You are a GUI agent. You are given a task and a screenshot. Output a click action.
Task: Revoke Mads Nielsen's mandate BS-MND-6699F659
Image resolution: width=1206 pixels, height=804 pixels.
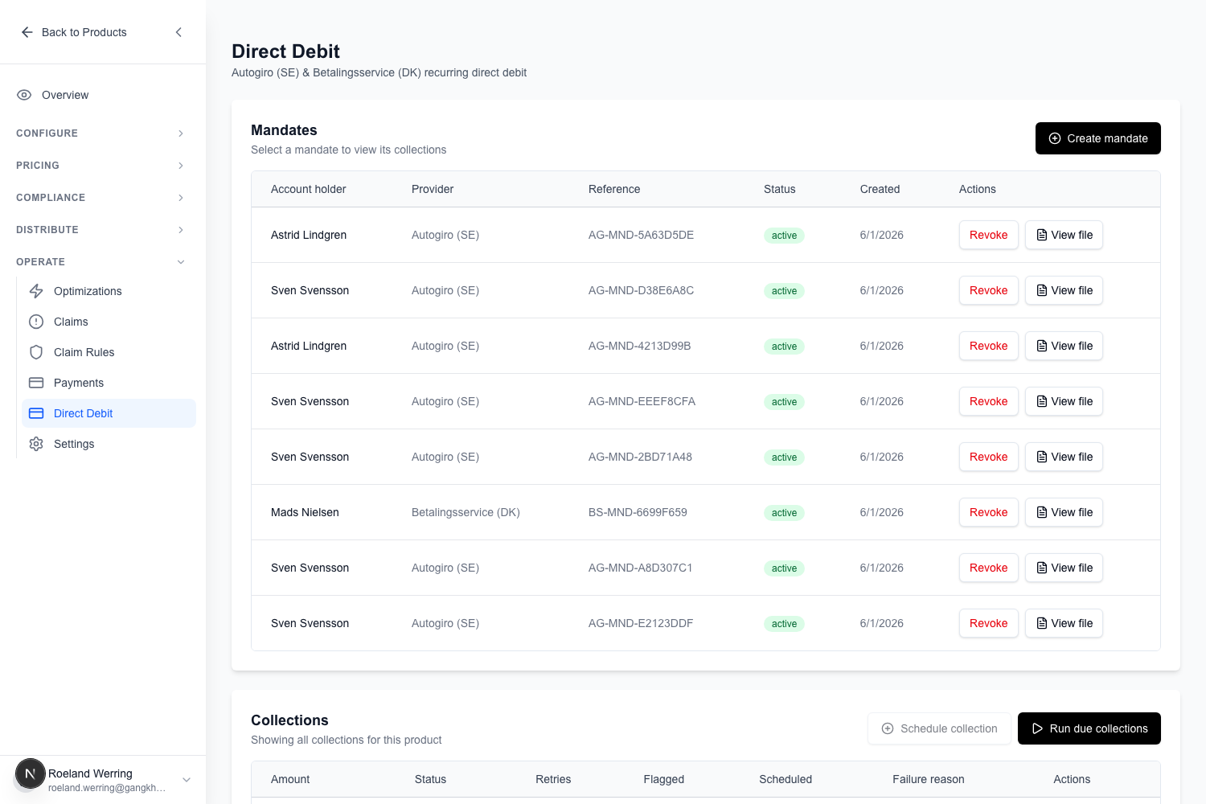click(989, 512)
